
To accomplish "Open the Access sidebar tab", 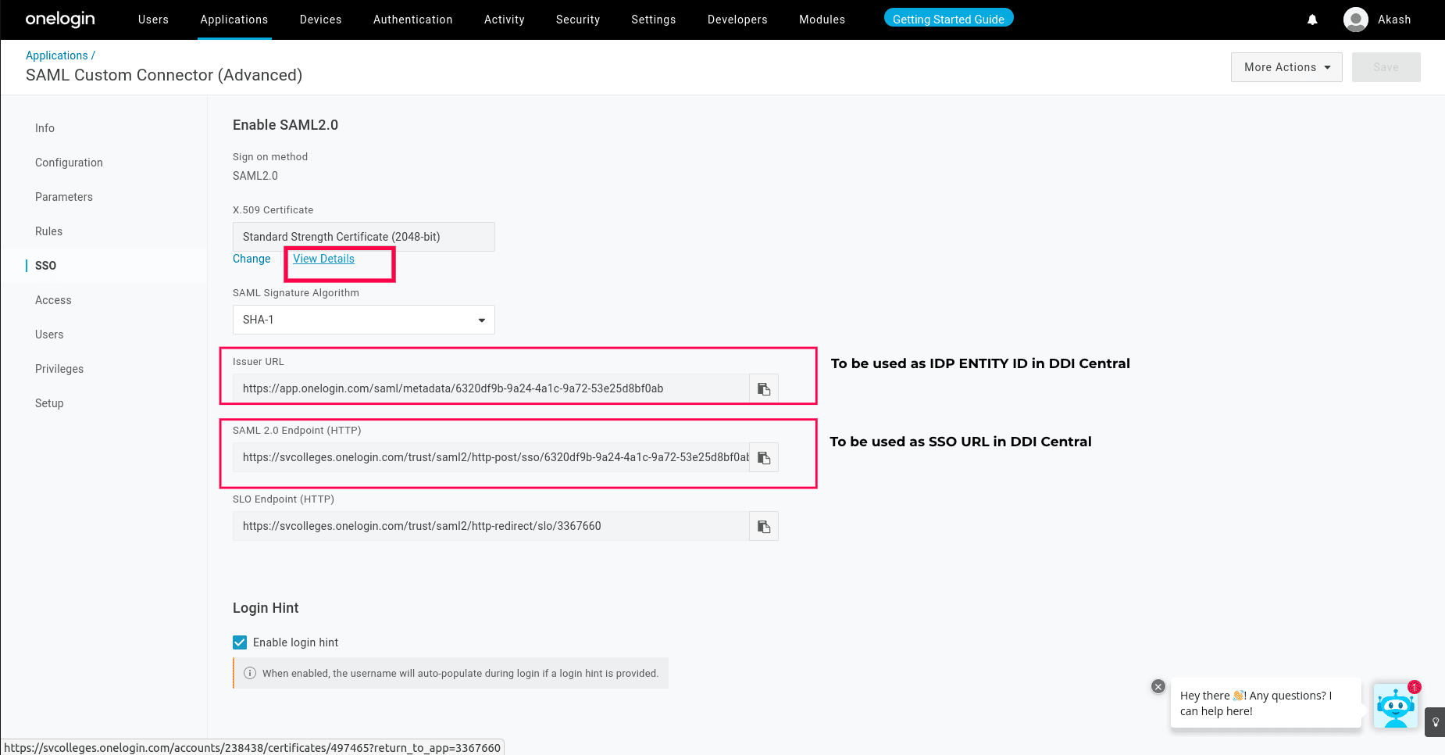I will point(53,300).
